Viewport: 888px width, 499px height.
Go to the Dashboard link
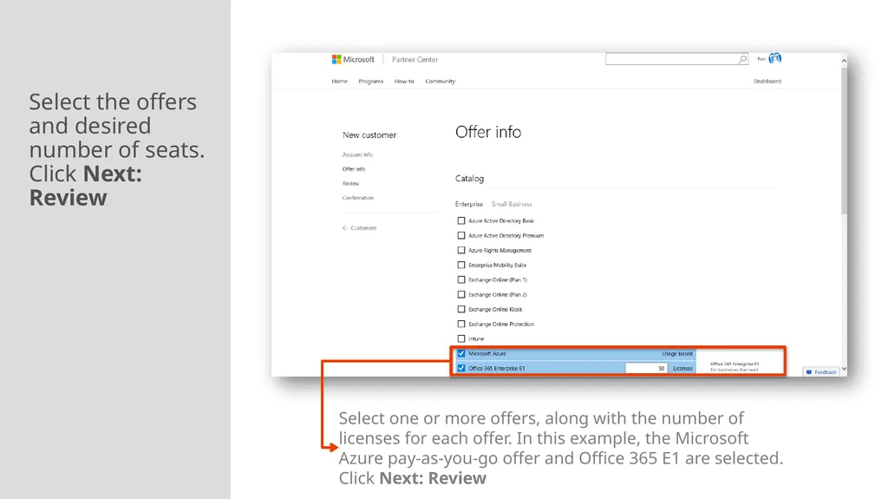tap(767, 81)
